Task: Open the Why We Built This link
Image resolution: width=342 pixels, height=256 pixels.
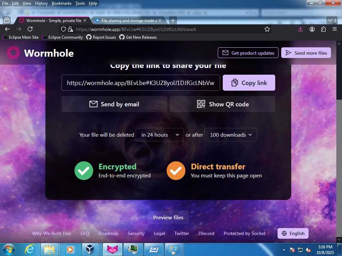Action: (51, 233)
